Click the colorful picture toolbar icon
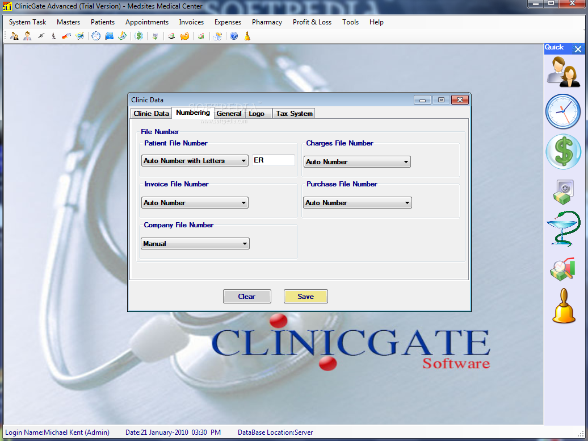The image size is (588, 441). pos(80,36)
